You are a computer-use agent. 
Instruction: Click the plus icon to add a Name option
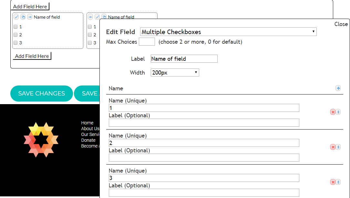coord(338,88)
